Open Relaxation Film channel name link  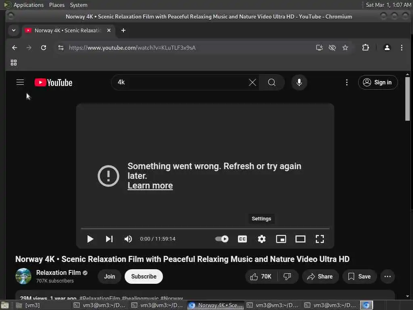(x=58, y=272)
